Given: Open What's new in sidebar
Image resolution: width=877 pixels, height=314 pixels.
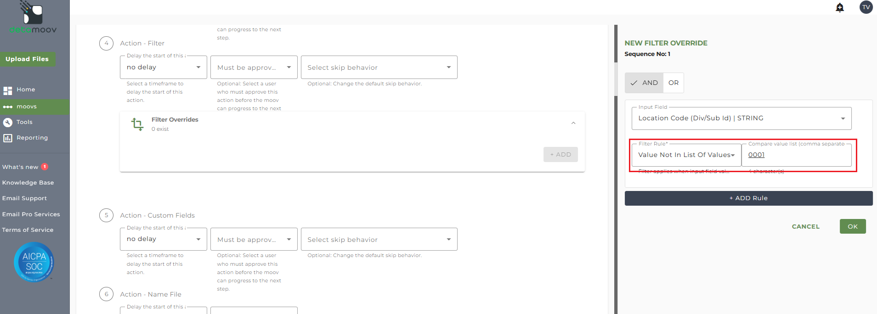Looking at the screenshot, I should [x=21, y=167].
